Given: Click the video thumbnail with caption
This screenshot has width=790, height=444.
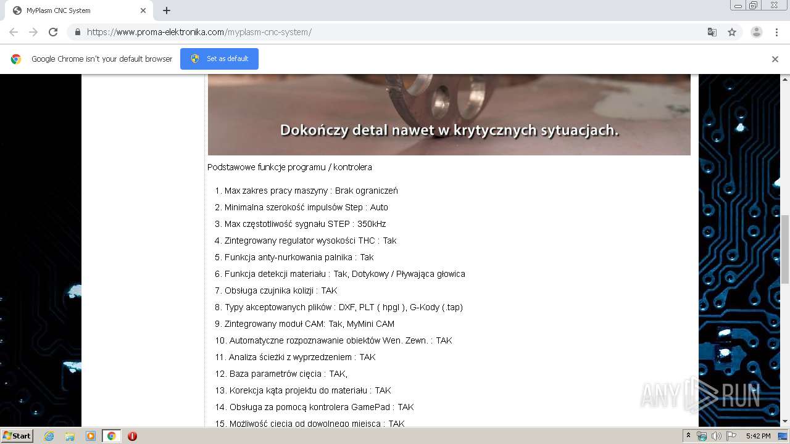Looking at the screenshot, I should coord(449,115).
